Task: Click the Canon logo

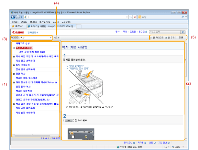Action: (18, 32)
